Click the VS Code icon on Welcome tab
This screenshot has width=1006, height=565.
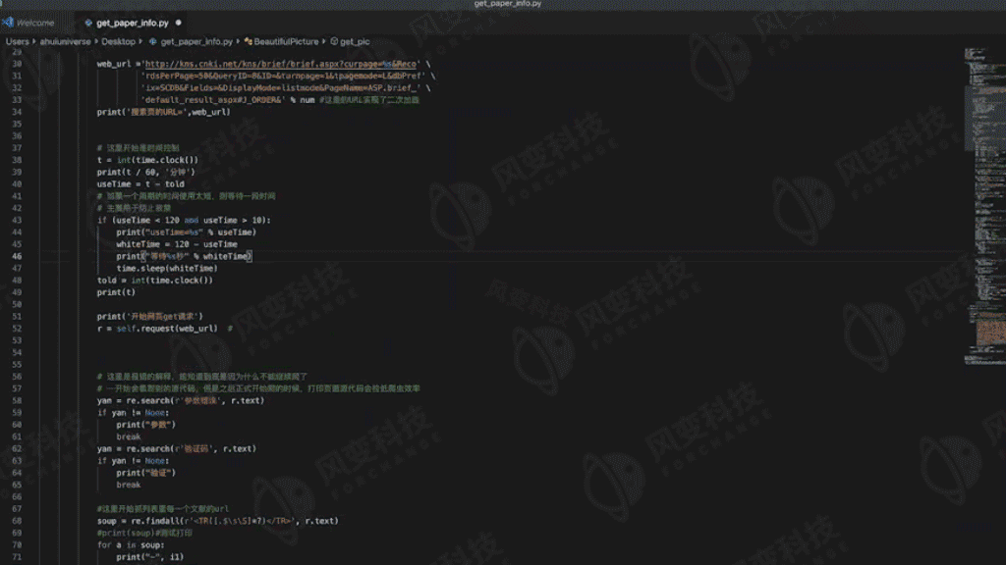coord(8,23)
